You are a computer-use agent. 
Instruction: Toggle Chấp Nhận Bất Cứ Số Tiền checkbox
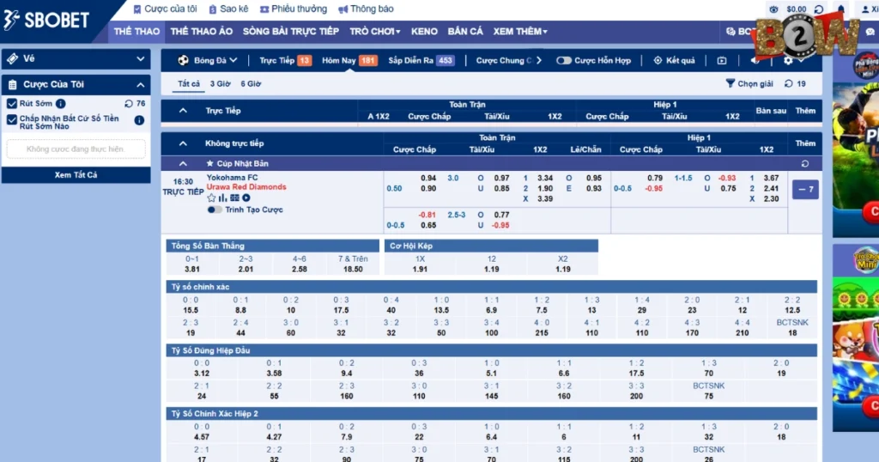pos(12,120)
